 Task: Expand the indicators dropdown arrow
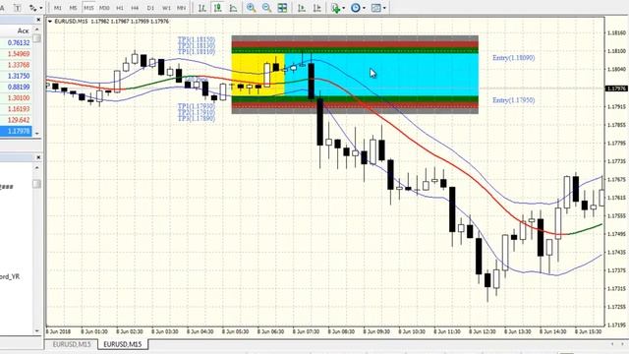pos(344,8)
